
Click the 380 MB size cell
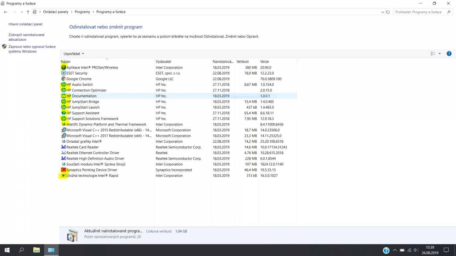pos(251,67)
